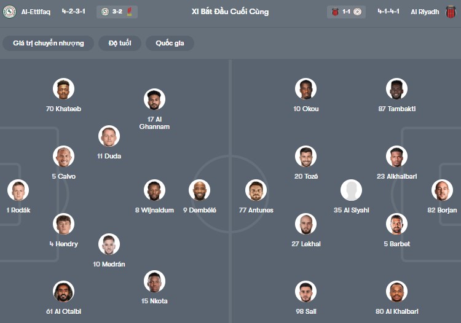Toggle the Độ tuổi filter
The width and height of the screenshot is (461, 323).
[120, 43]
